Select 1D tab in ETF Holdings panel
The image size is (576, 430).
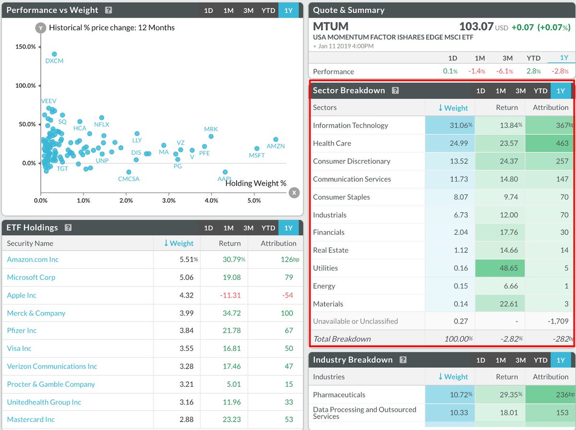click(209, 227)
